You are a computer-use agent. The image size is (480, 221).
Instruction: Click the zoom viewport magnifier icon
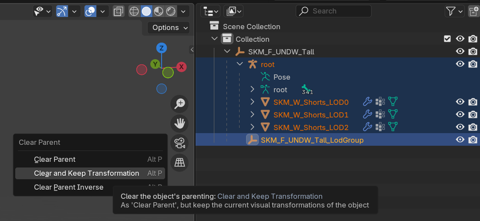click(179, 104)
